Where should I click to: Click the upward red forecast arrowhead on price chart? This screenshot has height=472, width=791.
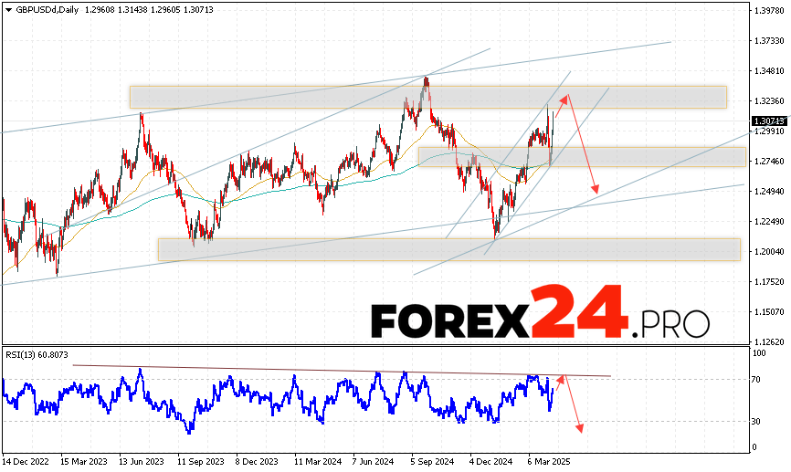point(565,97)
